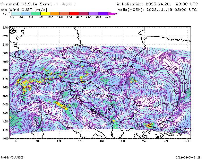Click the legend value 3.3
Image resolution: width=206 pixels, height=159 pixels.
[x=21, y=17]
